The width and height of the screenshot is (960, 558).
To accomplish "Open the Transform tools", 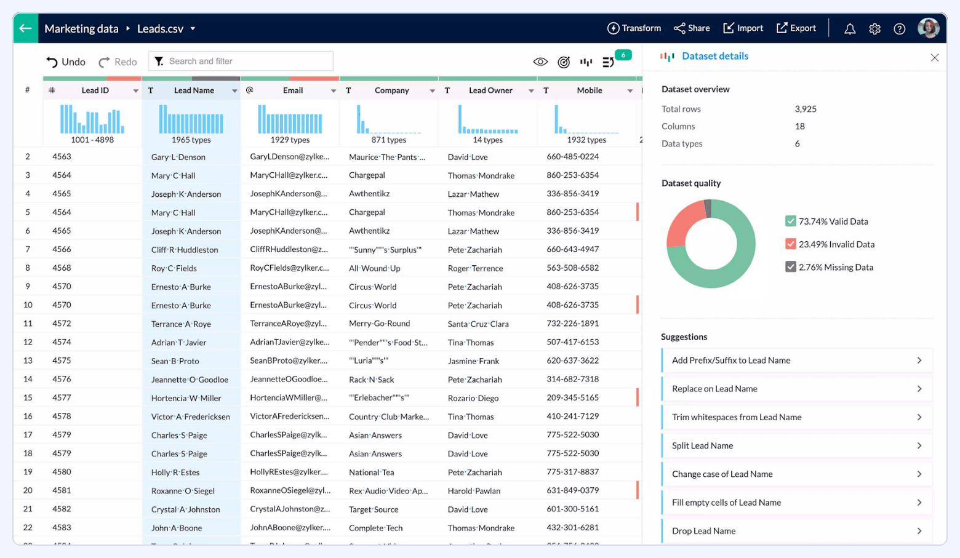I will pos(634,28).
